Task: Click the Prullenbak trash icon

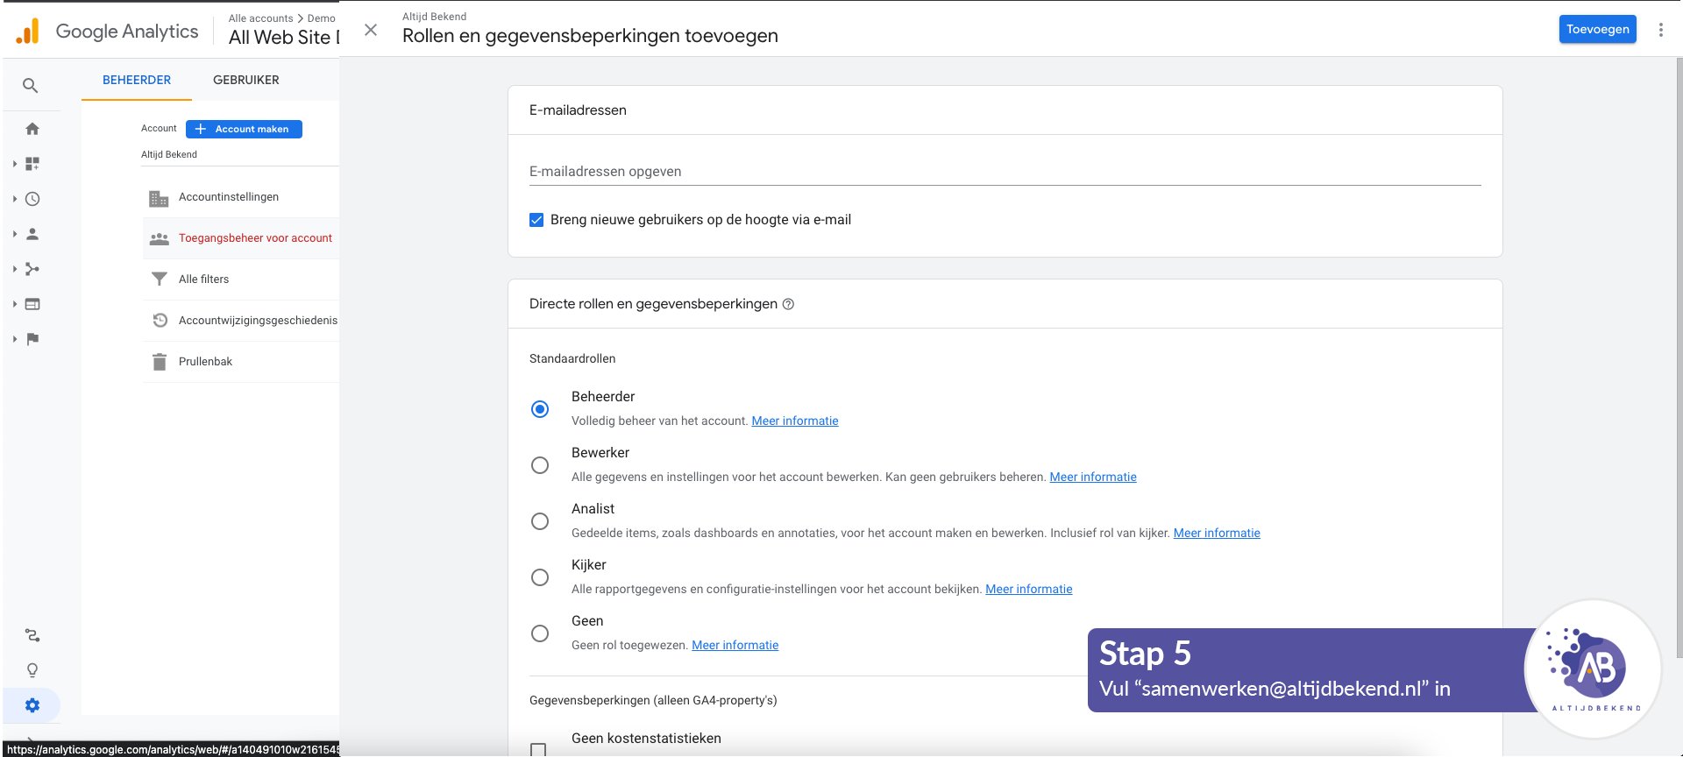Action: (x=159, y=362)
